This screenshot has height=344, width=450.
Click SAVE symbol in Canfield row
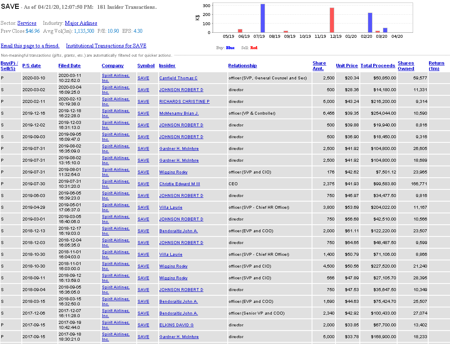click(143, 78)
